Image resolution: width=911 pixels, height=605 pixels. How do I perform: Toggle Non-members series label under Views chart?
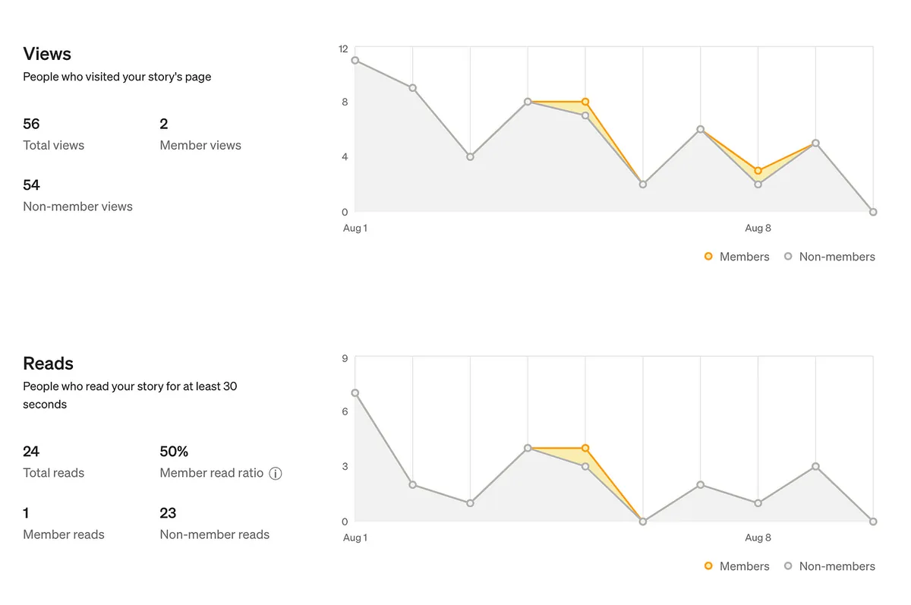pyautogui.click(x=837, y=257)
